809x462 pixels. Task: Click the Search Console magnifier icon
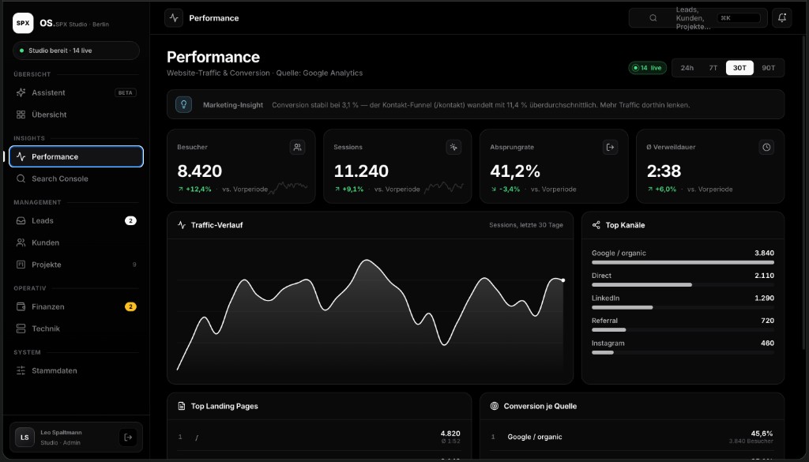[x=21, y=178]
